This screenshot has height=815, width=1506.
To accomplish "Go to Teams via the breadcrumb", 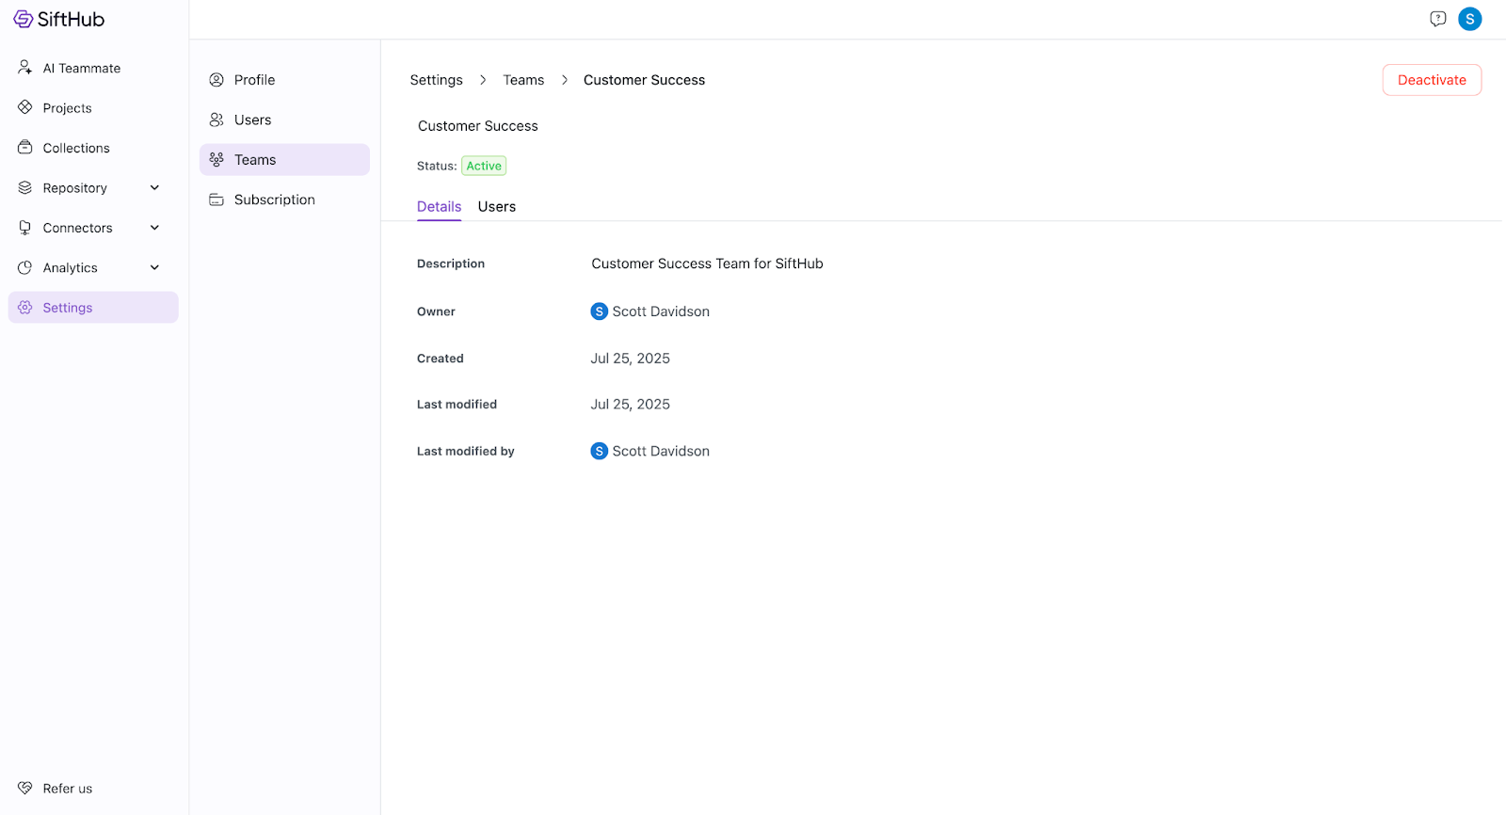I will [523, 80].
